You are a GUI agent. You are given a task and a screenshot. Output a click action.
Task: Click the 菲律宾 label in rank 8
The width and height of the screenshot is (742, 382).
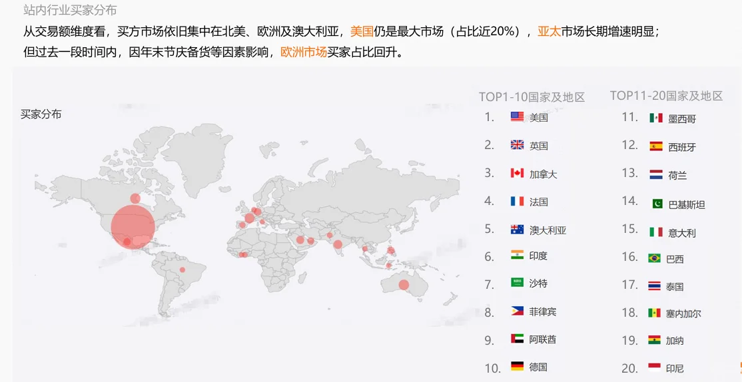544,311
